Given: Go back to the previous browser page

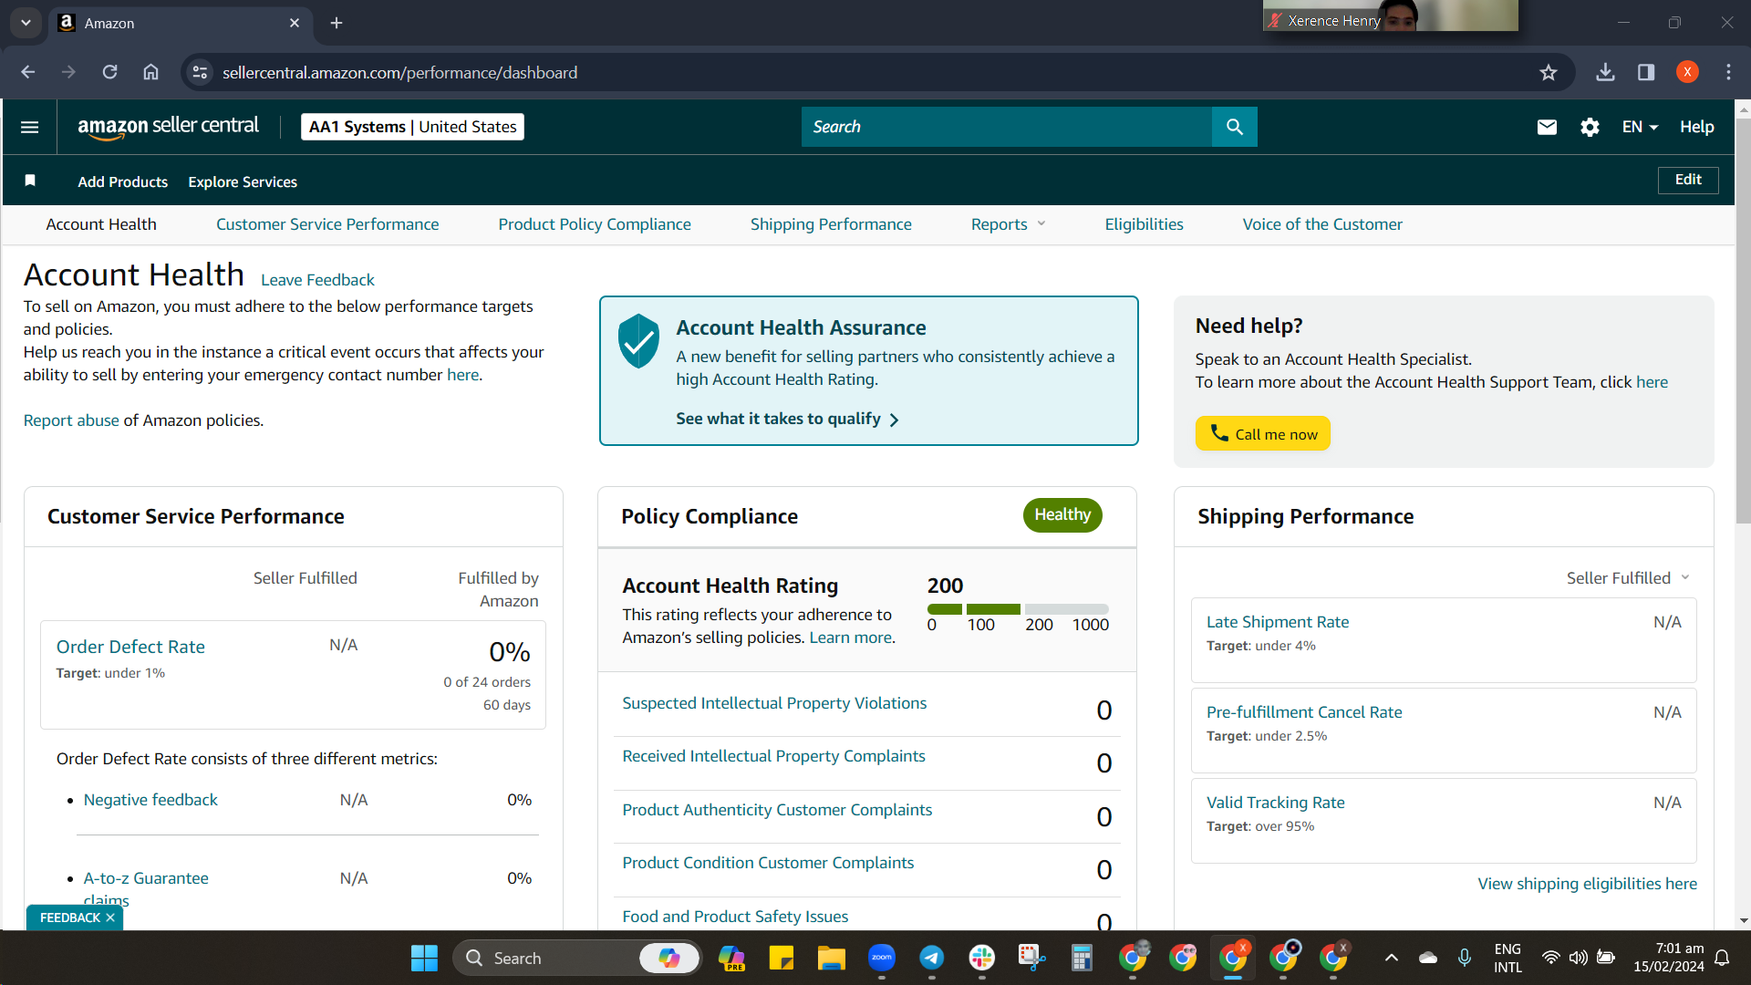Looking at the screenshot, I should pyautogui.click(x=28, y=72).
